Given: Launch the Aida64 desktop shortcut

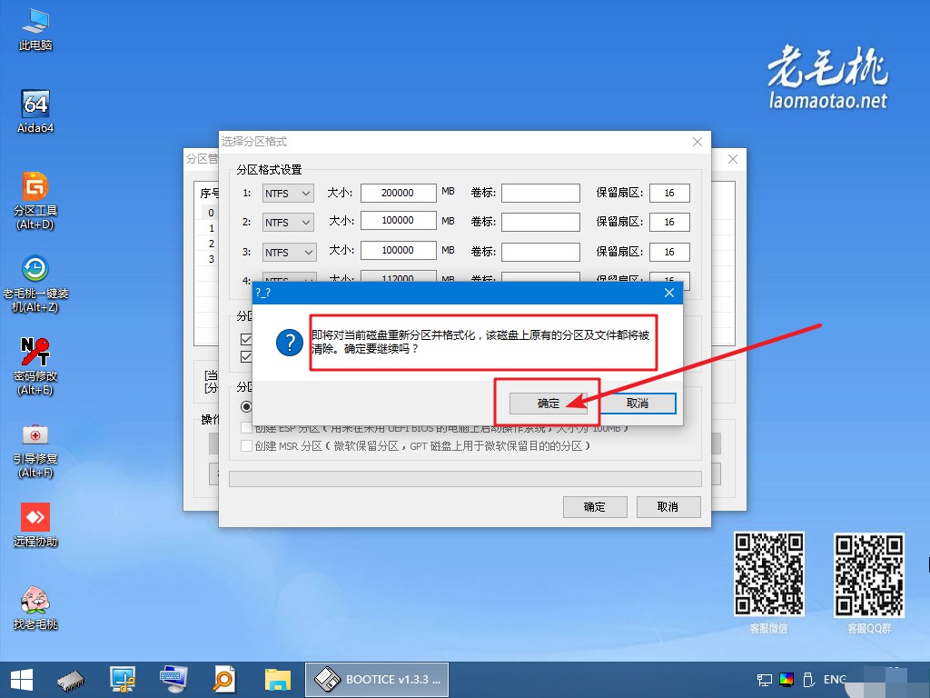Looking at the screenshot, I should click(x=35, y=112).
